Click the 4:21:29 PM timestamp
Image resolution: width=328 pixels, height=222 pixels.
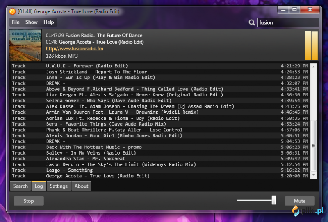click(x=294, y=66)
